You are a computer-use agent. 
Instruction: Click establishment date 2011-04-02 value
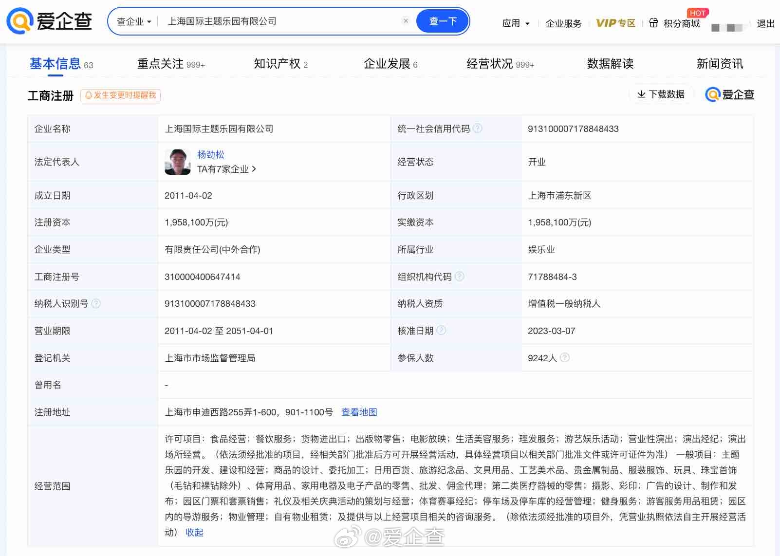[x=188, y=195]
